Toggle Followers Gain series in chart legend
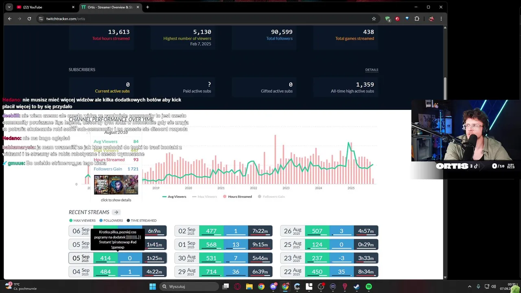521x293 pixels. 271,197
